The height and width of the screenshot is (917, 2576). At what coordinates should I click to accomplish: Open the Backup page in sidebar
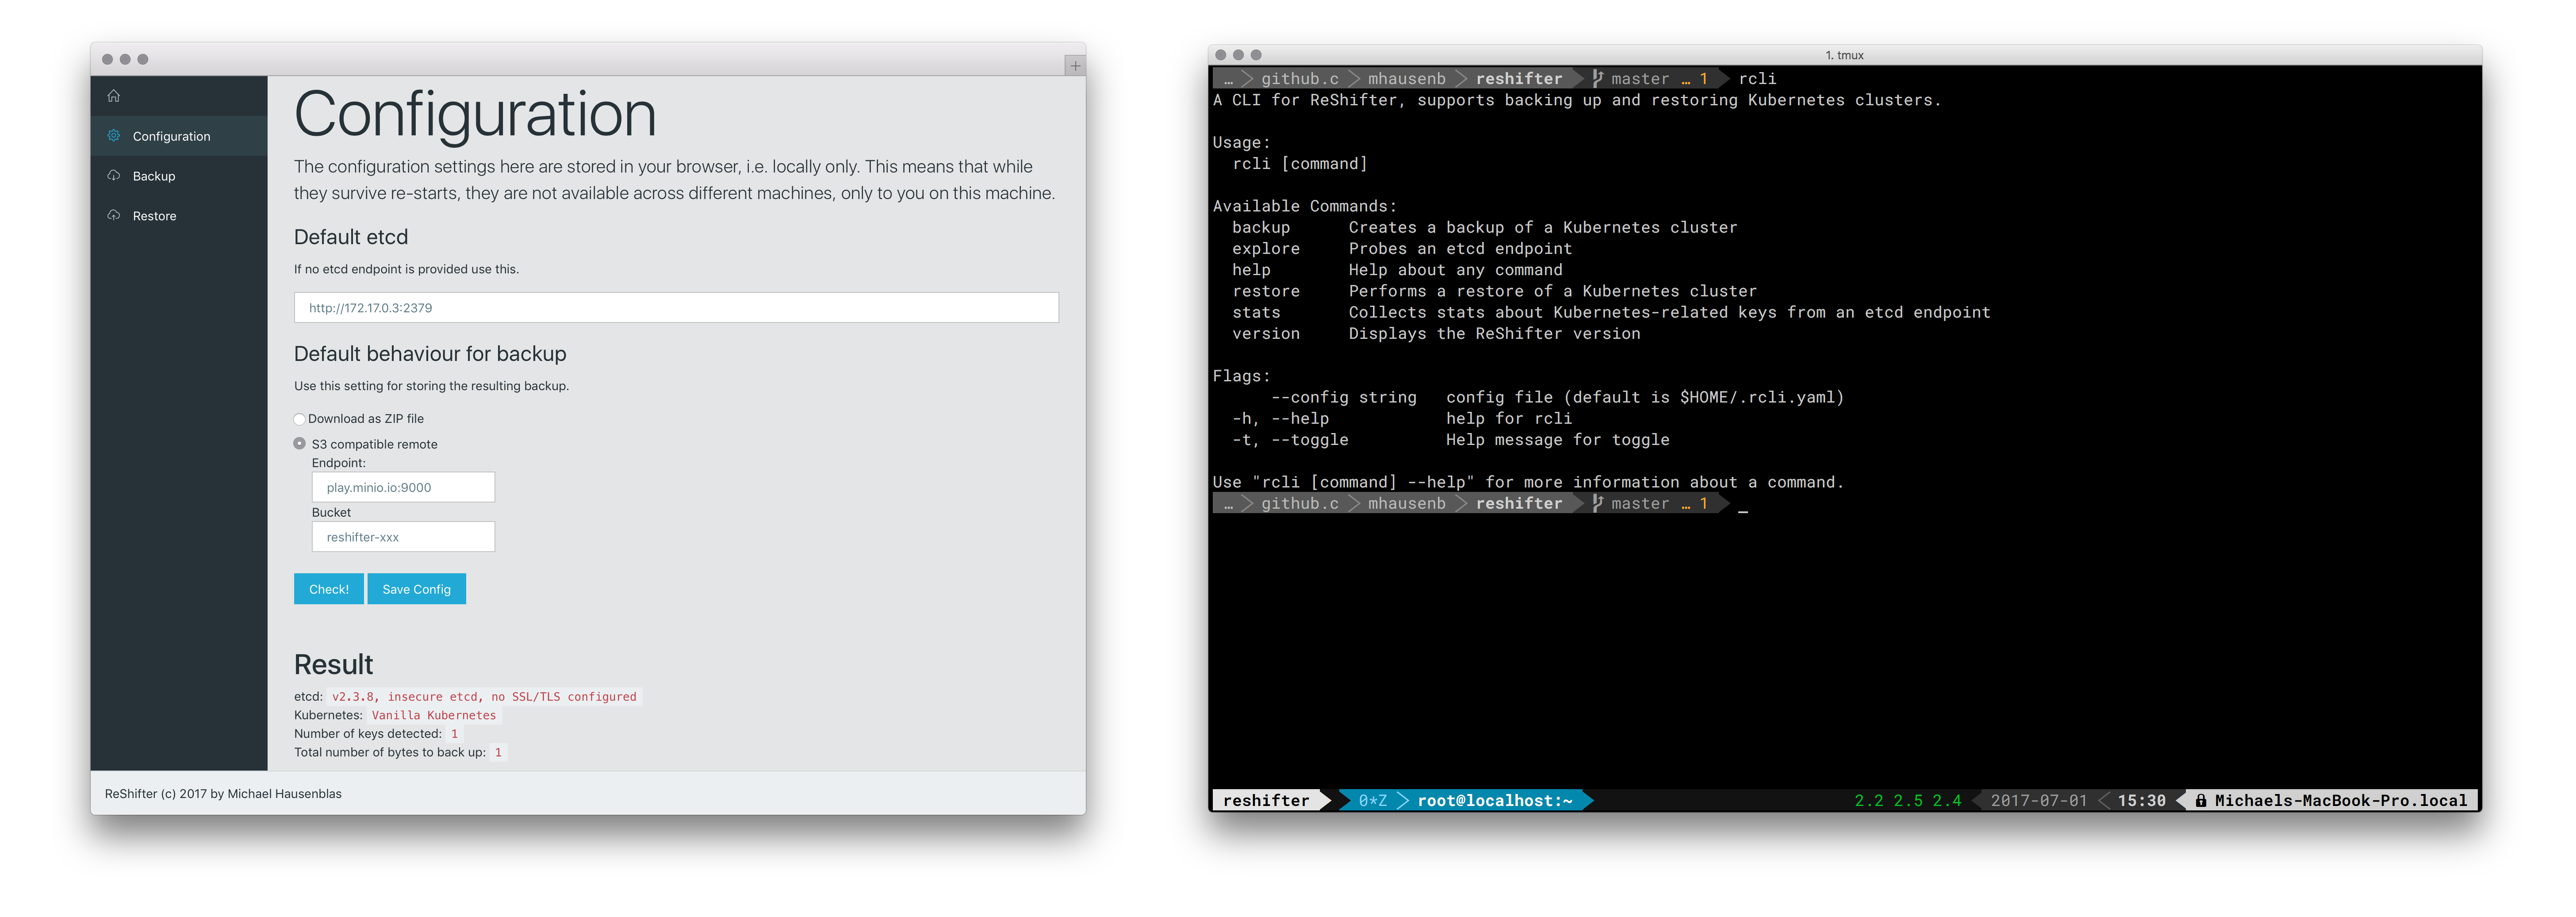tap(154, 176)
